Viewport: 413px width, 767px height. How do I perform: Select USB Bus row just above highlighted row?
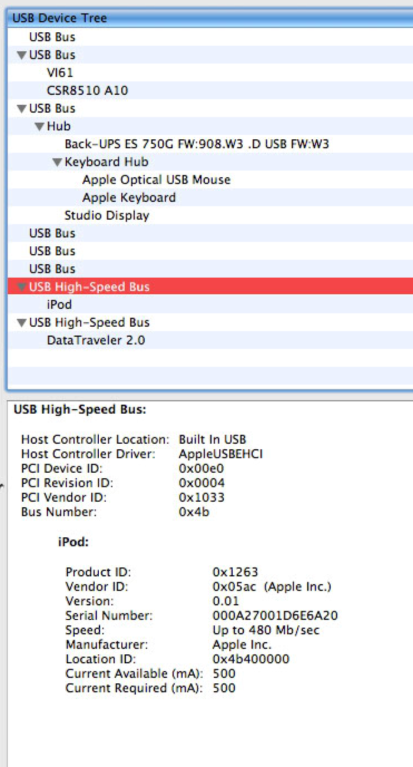(210, 269)
